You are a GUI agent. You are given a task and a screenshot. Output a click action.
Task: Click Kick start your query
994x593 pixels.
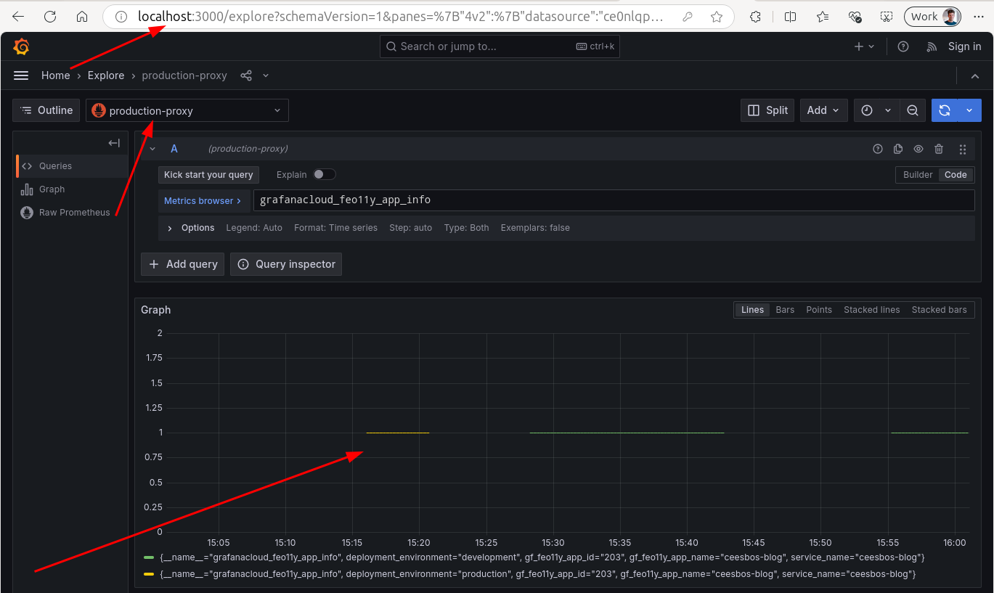tap(208, 175)
